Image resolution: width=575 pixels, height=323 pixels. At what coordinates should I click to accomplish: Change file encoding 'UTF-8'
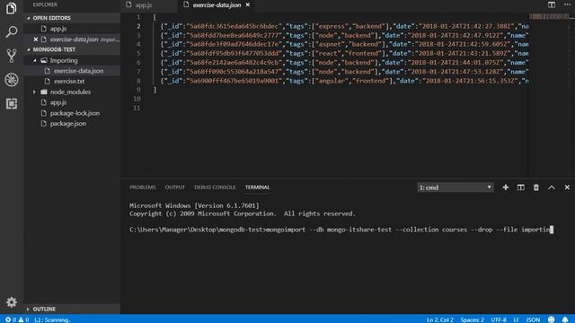click(499, 319)
